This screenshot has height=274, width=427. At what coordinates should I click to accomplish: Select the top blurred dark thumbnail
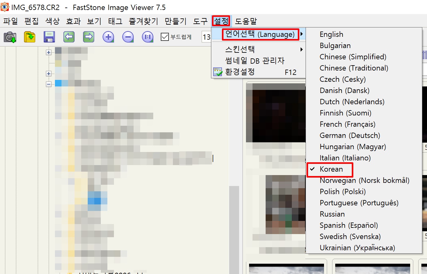click(x=276, y=113)
